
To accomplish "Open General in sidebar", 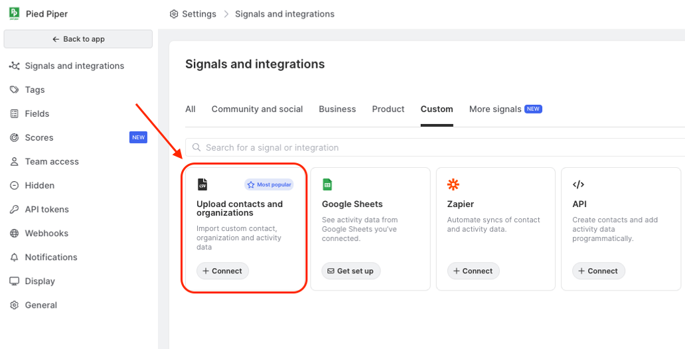I will (41, 305).
